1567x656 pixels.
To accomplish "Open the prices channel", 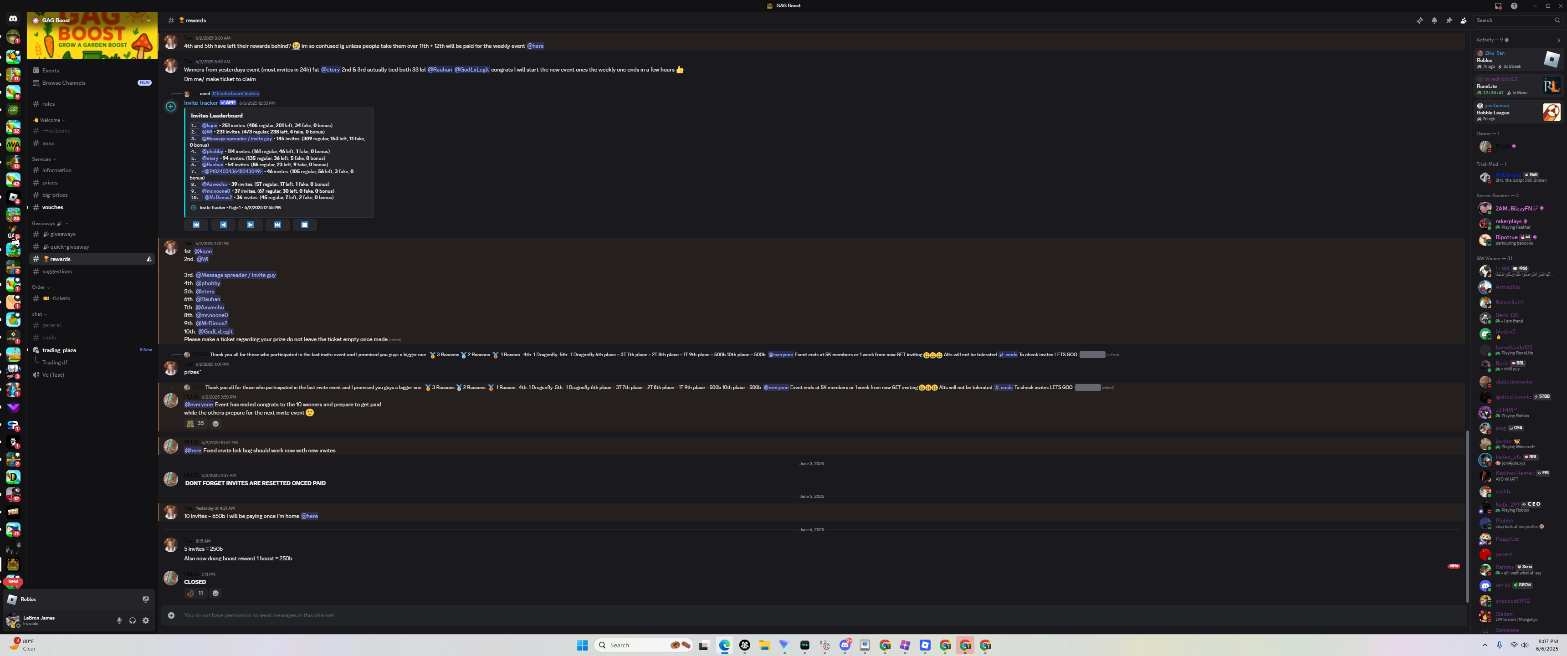I will coord(92,183).
